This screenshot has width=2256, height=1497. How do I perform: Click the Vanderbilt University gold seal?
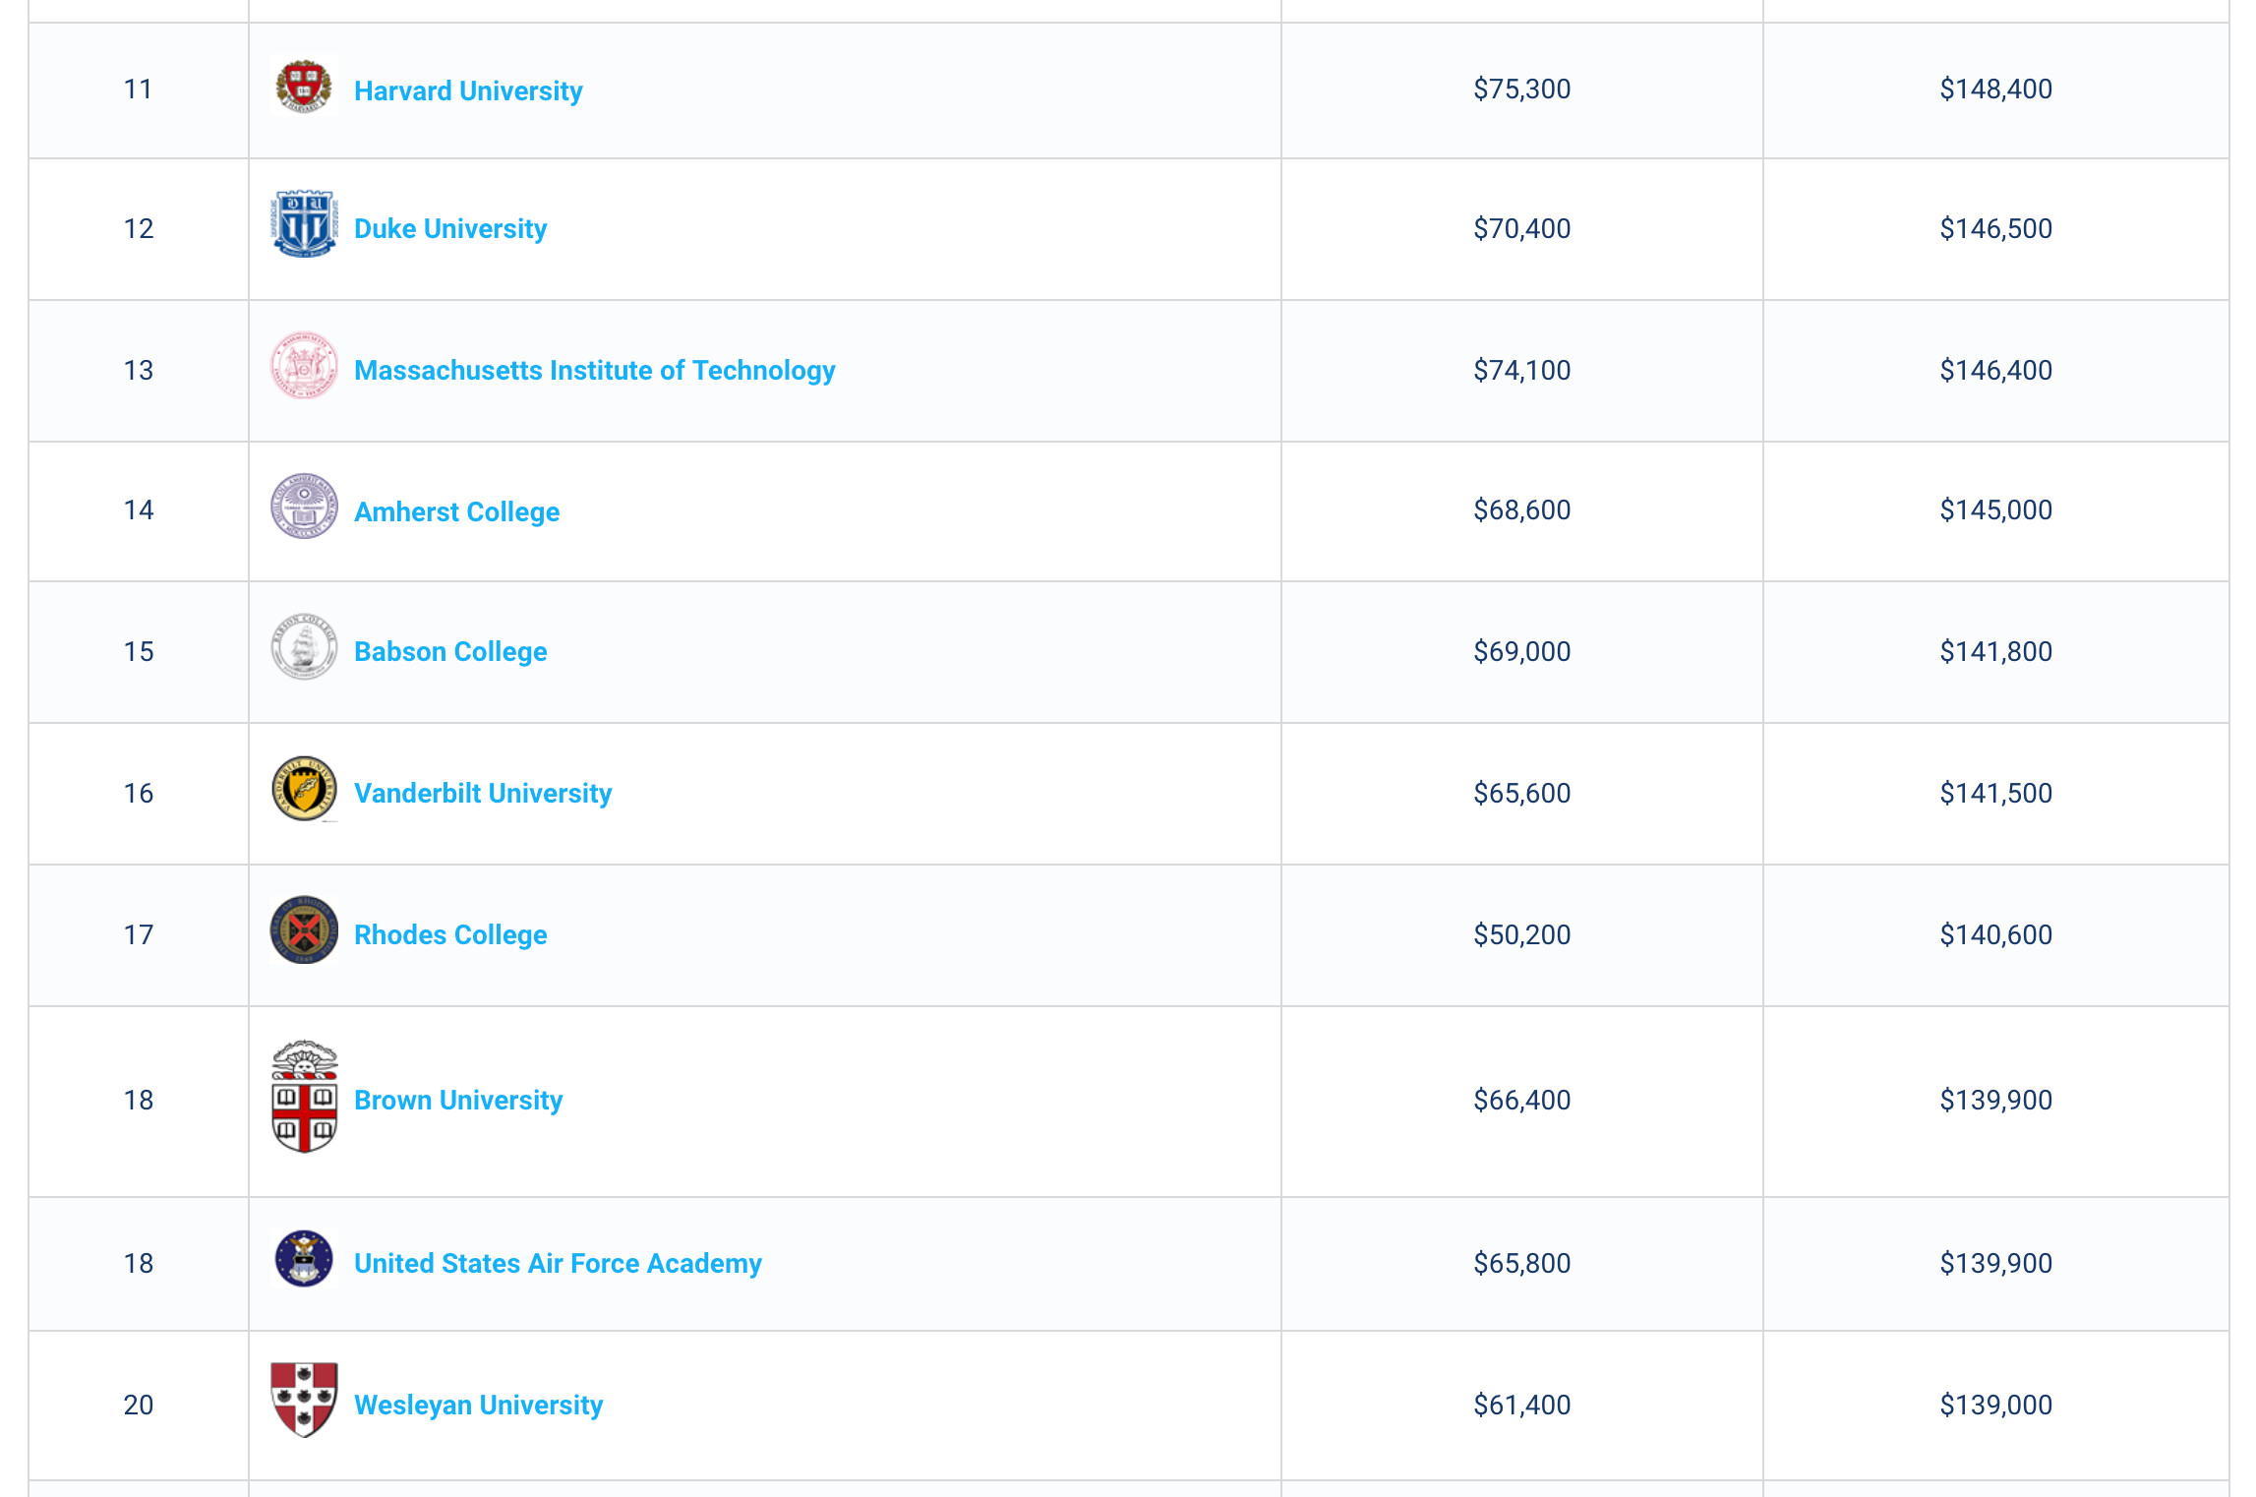coord(304,789)
